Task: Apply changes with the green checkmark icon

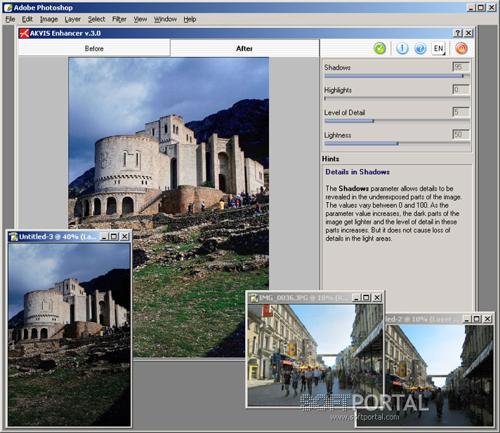Action: pos(379,48)
